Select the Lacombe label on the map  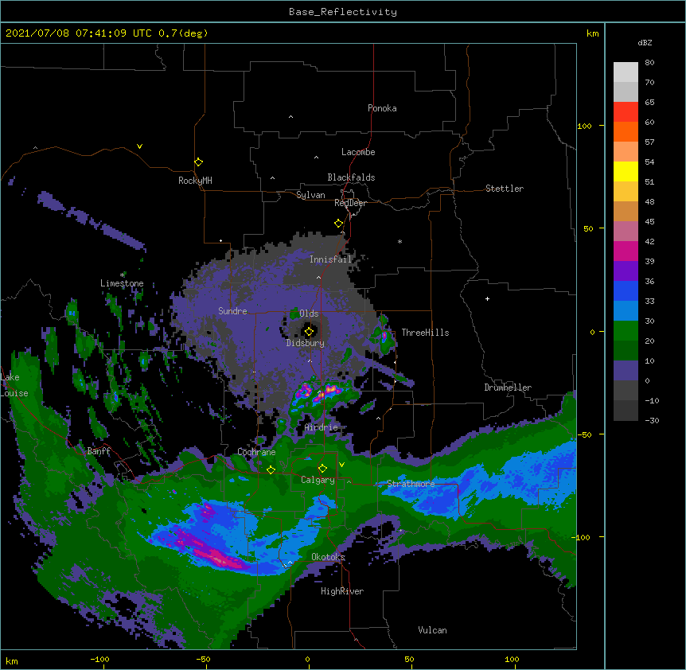pyautogui.click(x=358, y=152)
